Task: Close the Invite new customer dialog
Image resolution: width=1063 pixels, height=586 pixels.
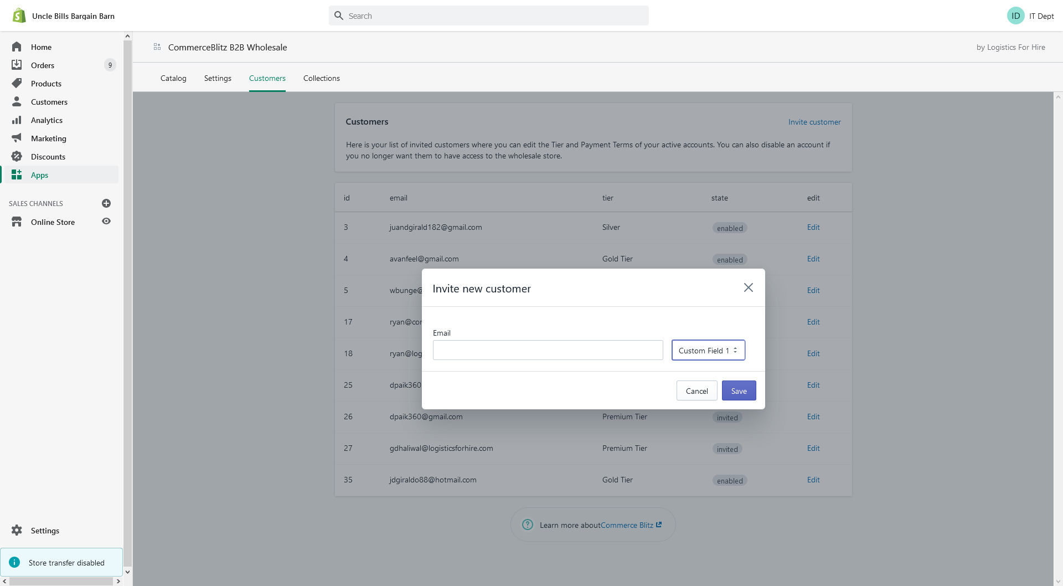Action: pyautogui.click(x=749, y=287)
